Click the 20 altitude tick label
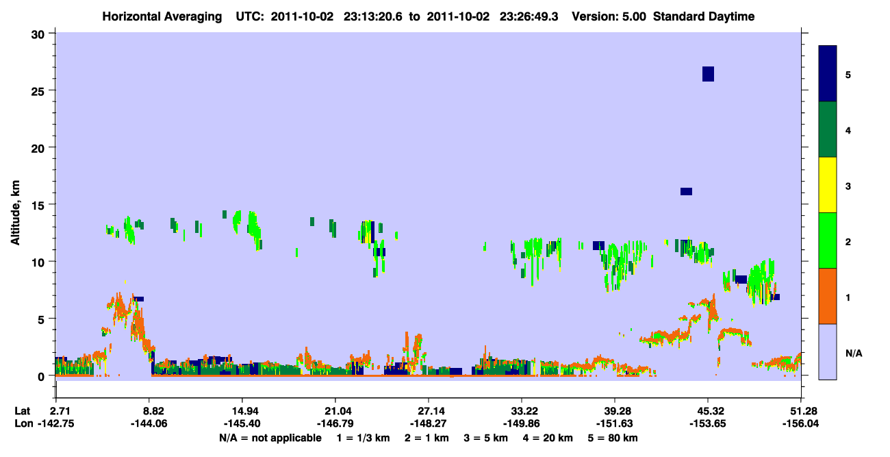The height and width of the screenshot is (457, 890). tap(39, 147)
